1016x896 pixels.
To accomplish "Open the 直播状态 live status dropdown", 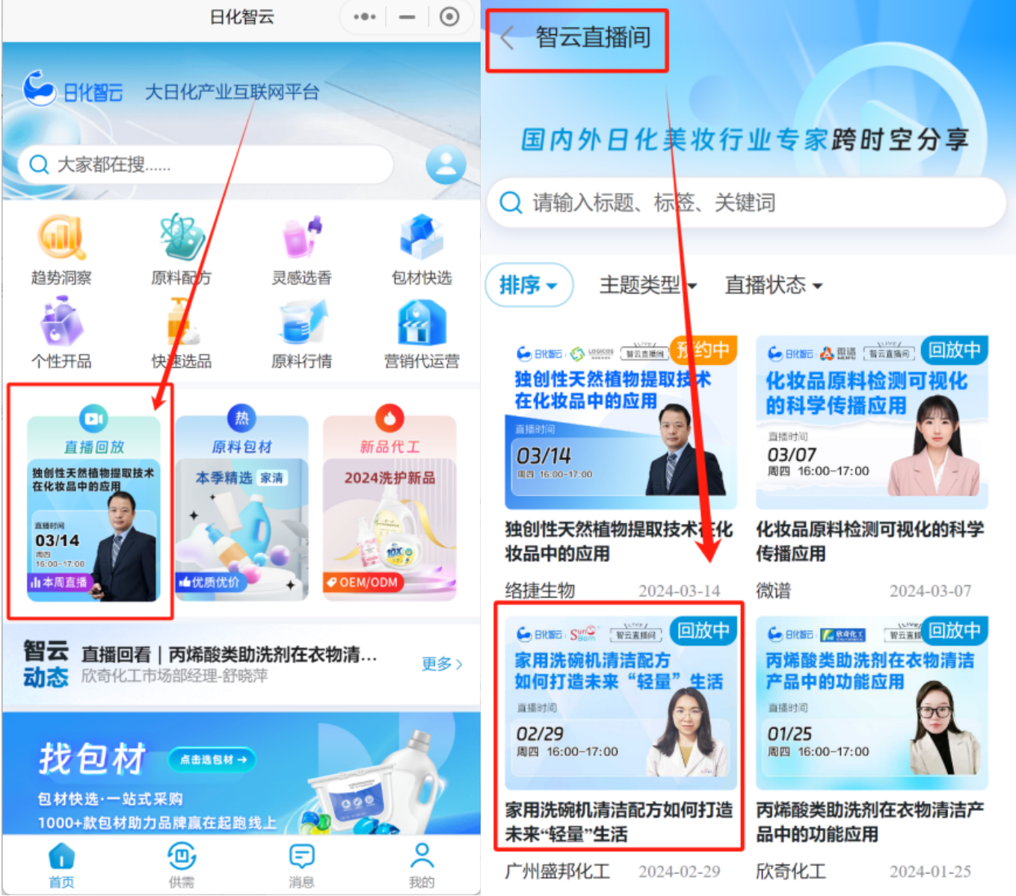I will [x=773, y=285].
